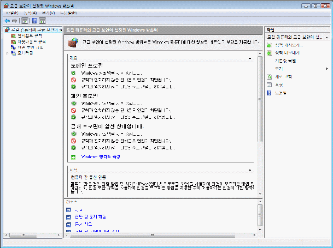333x248 pixels.
Task: Open the 보기 submenu arrow in actions pane
Action: click(x=327, y=69)
